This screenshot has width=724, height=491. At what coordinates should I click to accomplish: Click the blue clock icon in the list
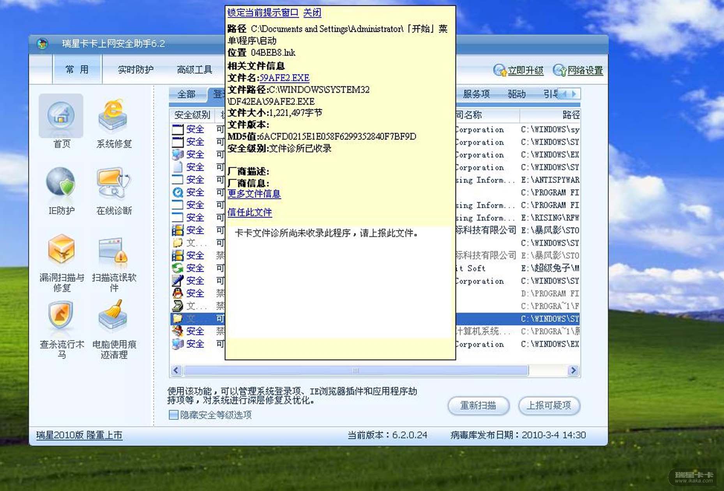click(177, 192)
